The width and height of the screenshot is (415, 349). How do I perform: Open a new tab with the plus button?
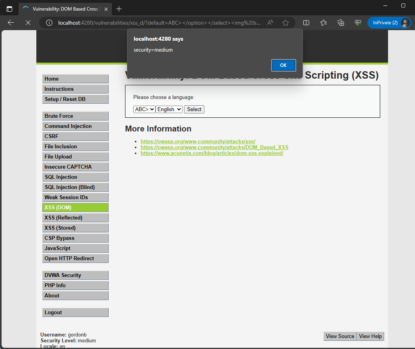(119, 9)
